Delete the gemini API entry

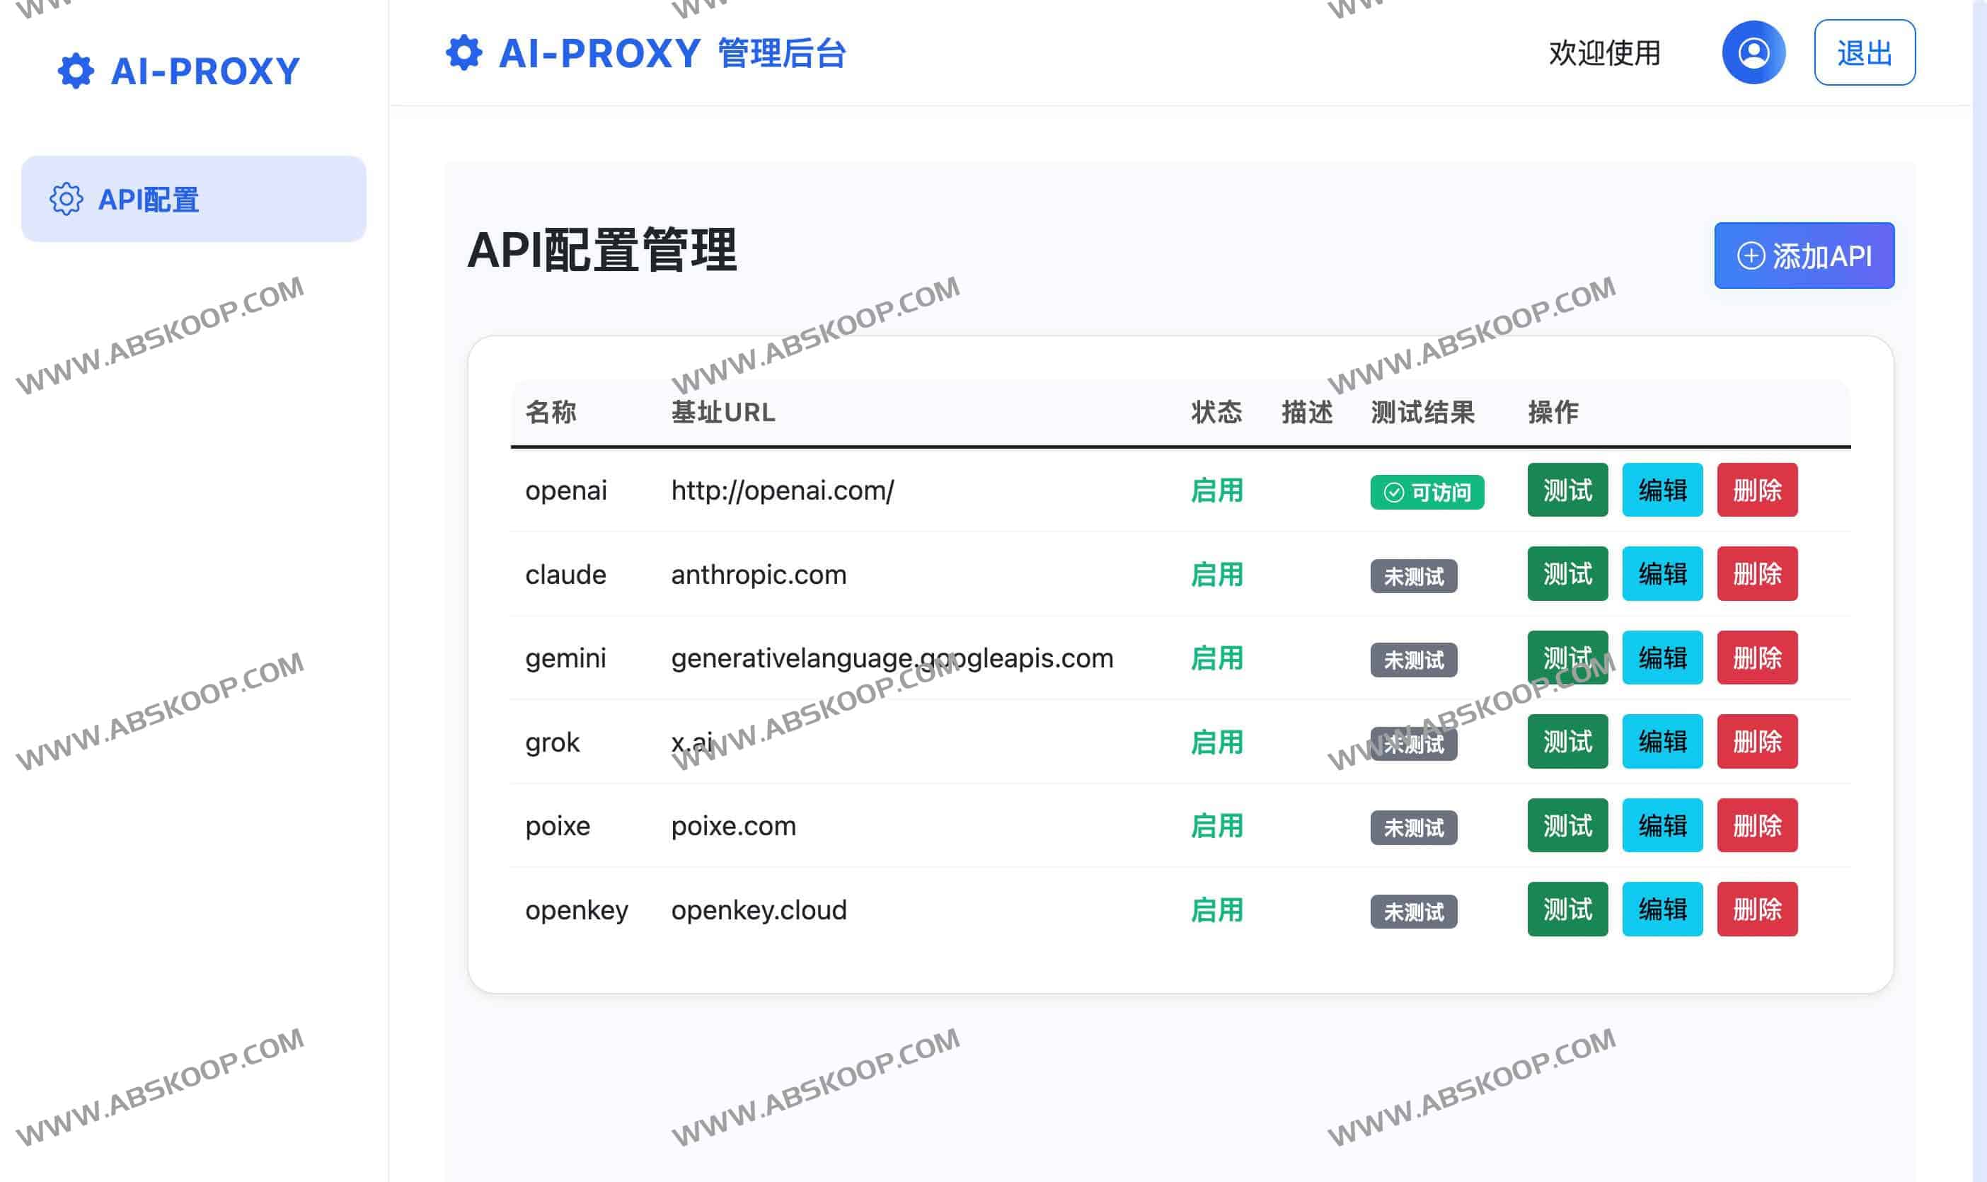[1756, 658]
